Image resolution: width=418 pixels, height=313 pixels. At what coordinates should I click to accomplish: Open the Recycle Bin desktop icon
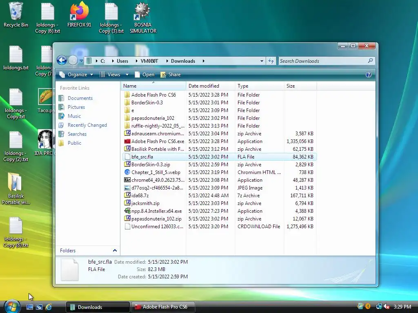tap(16, 15)
